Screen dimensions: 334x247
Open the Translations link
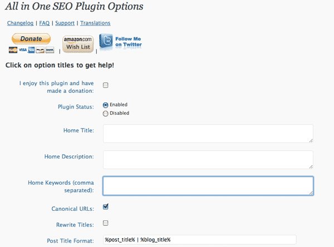(x=95, y=23)
